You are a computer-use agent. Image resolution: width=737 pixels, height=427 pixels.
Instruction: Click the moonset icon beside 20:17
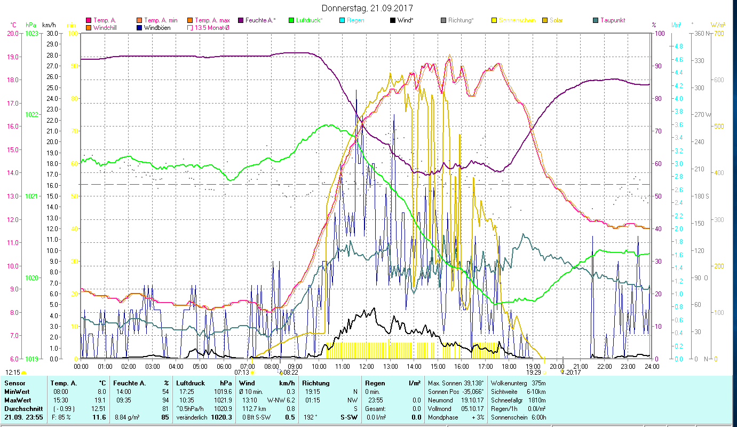pyautogui.click(x=562, y=373)
